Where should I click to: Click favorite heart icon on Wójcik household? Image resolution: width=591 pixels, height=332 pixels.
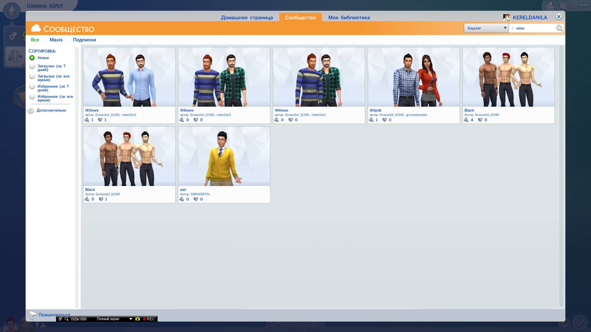tap(384, 120)
